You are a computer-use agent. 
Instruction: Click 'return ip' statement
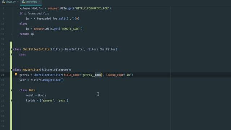point(26,34)
